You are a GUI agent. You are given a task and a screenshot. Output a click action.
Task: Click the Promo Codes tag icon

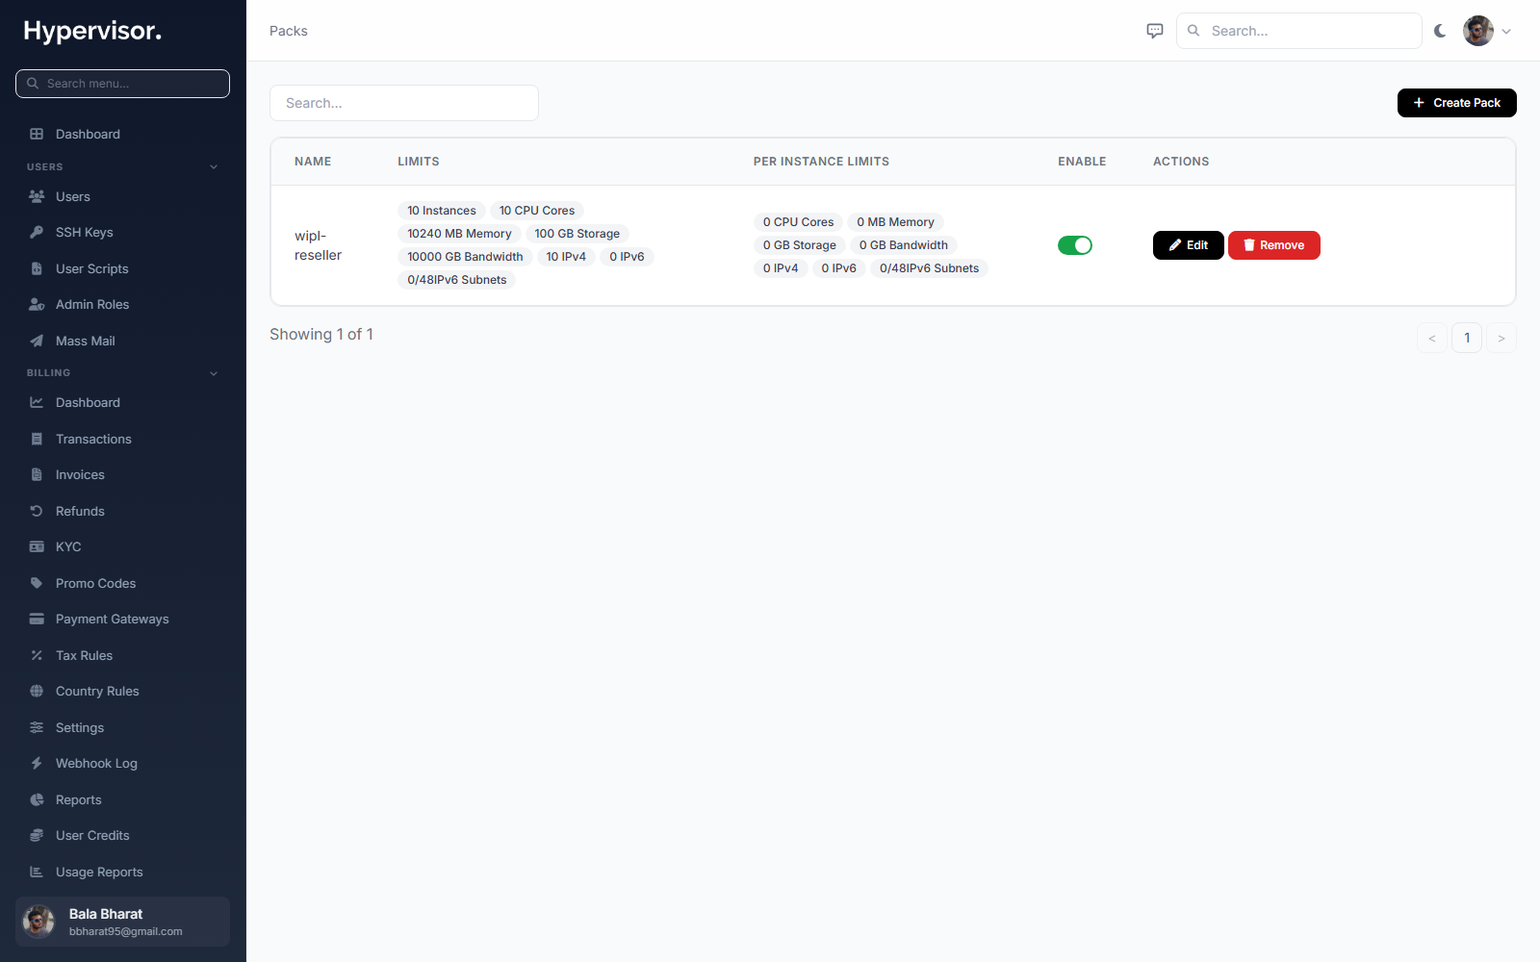point(37,583)
